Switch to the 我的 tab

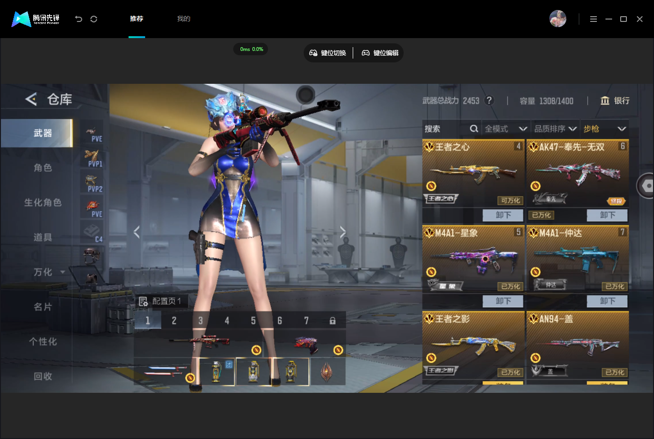184,19
